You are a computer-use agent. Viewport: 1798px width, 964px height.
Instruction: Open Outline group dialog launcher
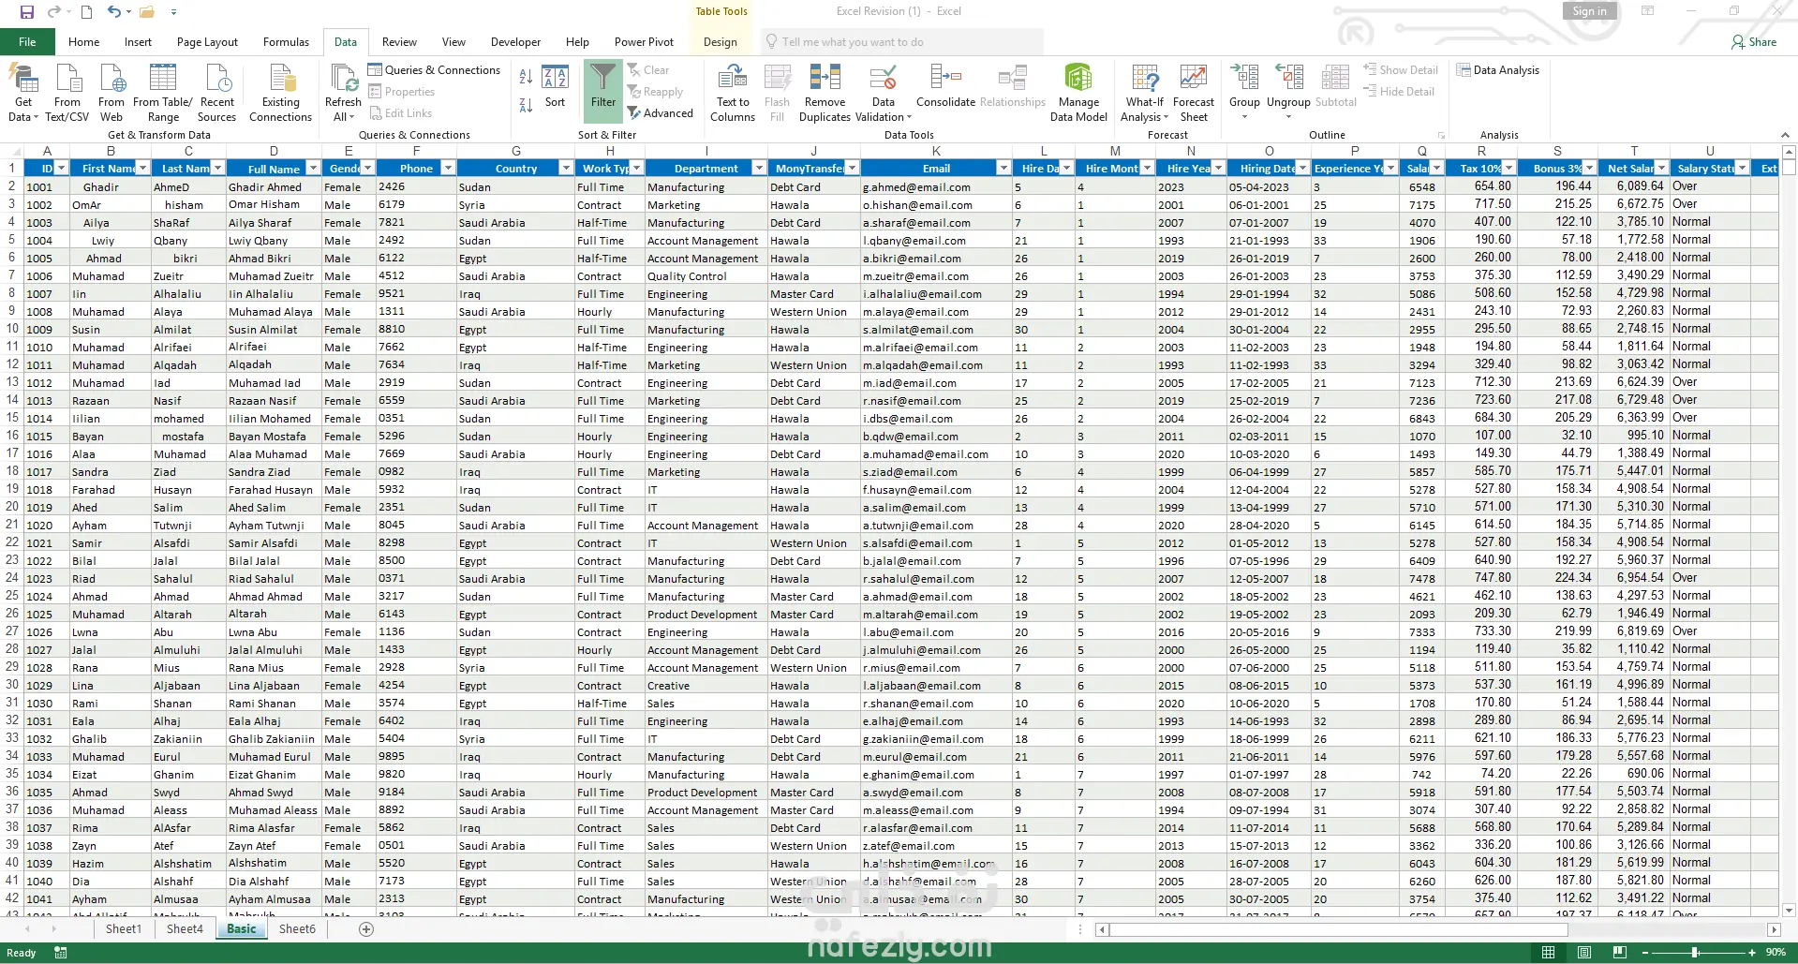pyautogui.click(x=1441, y=136)
